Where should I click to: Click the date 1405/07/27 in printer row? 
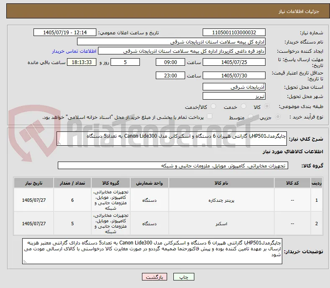click(34, 200)
